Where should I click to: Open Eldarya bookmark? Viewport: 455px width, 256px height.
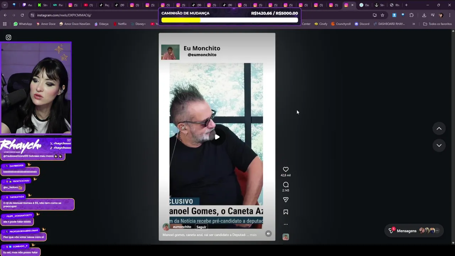click(x=101, y=24)
